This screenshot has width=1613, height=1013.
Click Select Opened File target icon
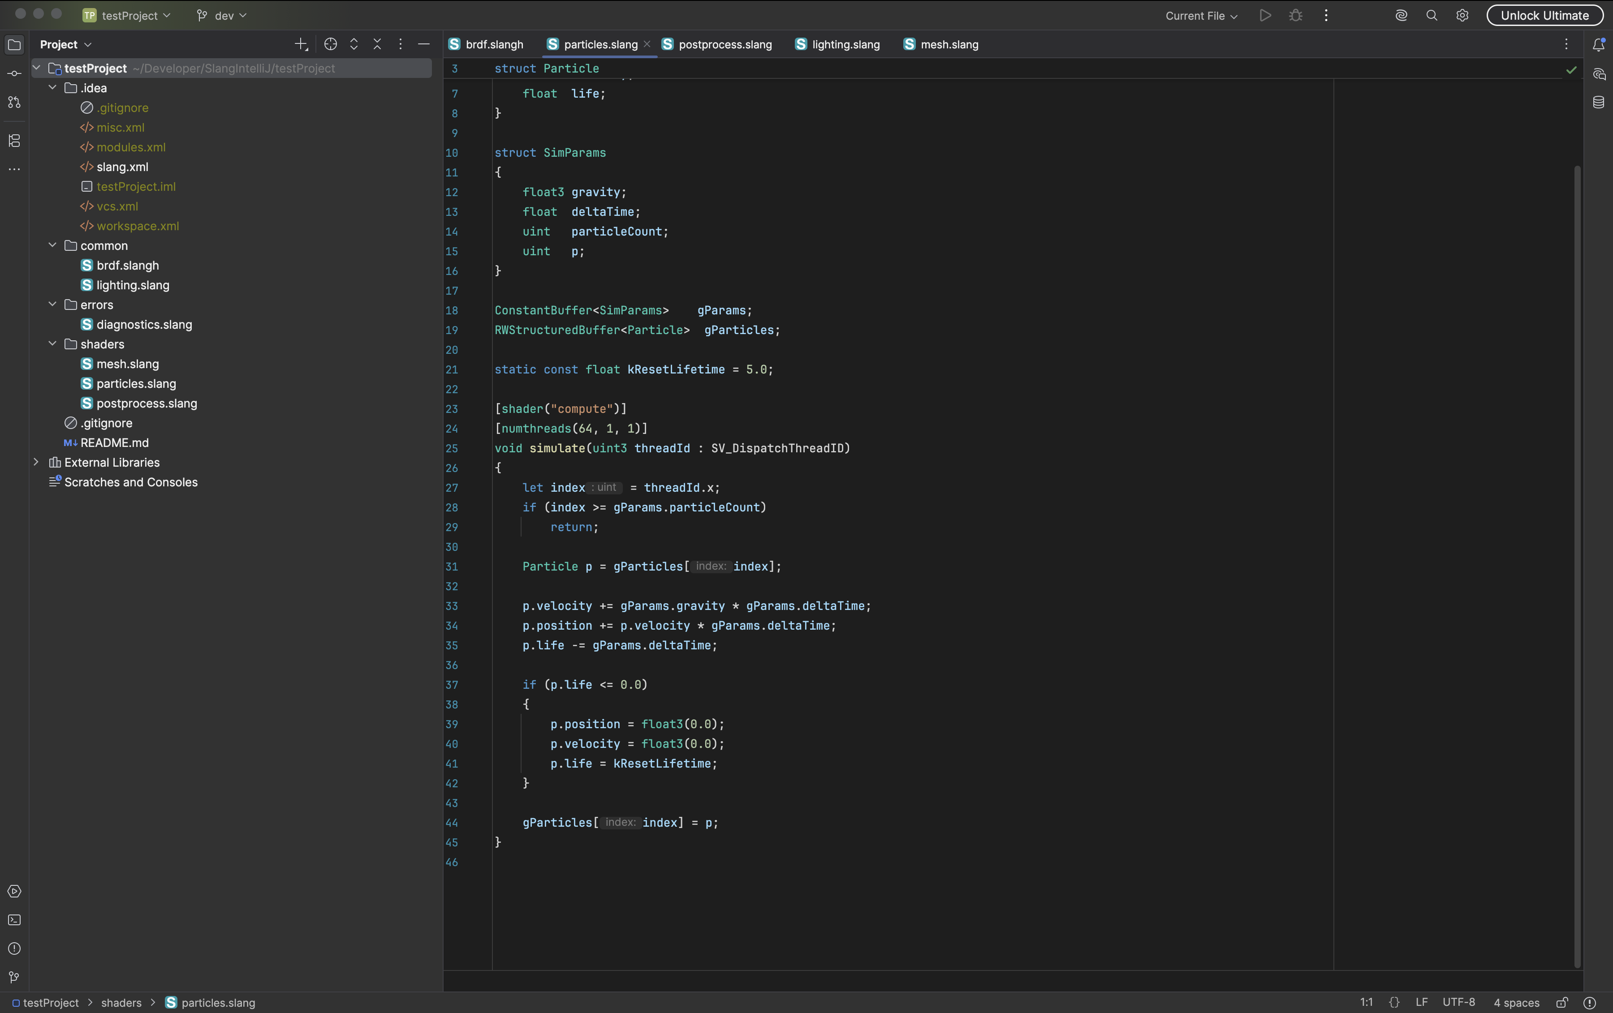(x=330, y=44)
